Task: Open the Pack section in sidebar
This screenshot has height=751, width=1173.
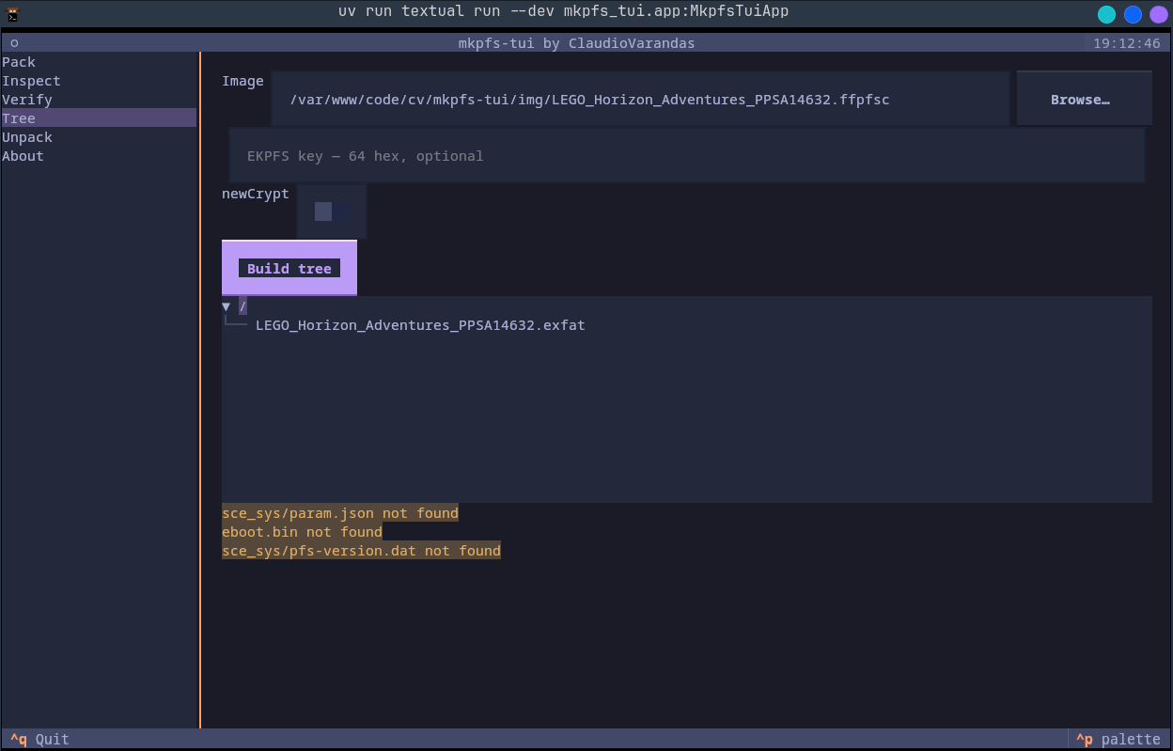Action: coord(99,62)
